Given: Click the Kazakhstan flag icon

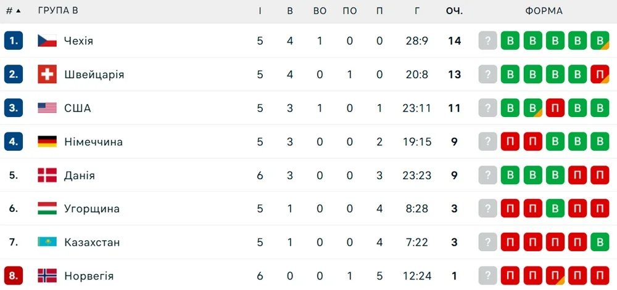Looking at the screenshot, I should [x=47, y=242].
